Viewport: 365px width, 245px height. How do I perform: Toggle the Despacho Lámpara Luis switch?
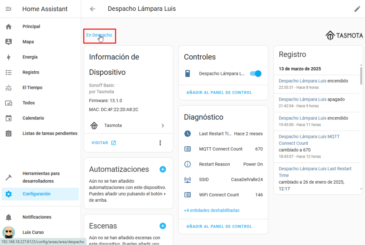(256, 73)
